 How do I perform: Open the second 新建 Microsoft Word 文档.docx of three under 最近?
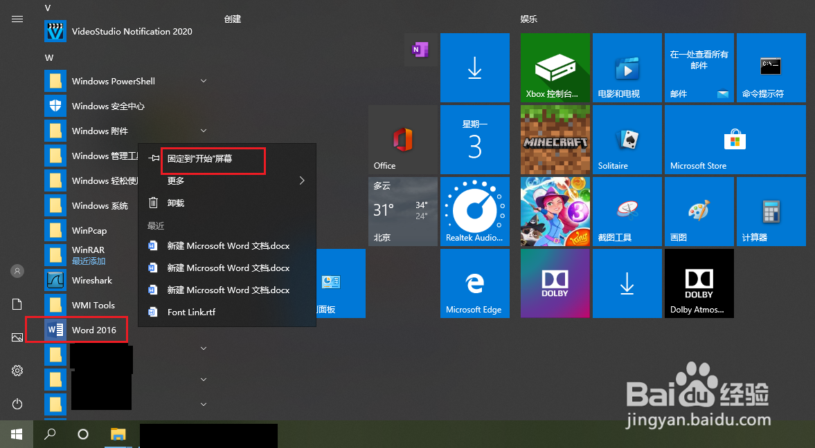tap(227, 268)
